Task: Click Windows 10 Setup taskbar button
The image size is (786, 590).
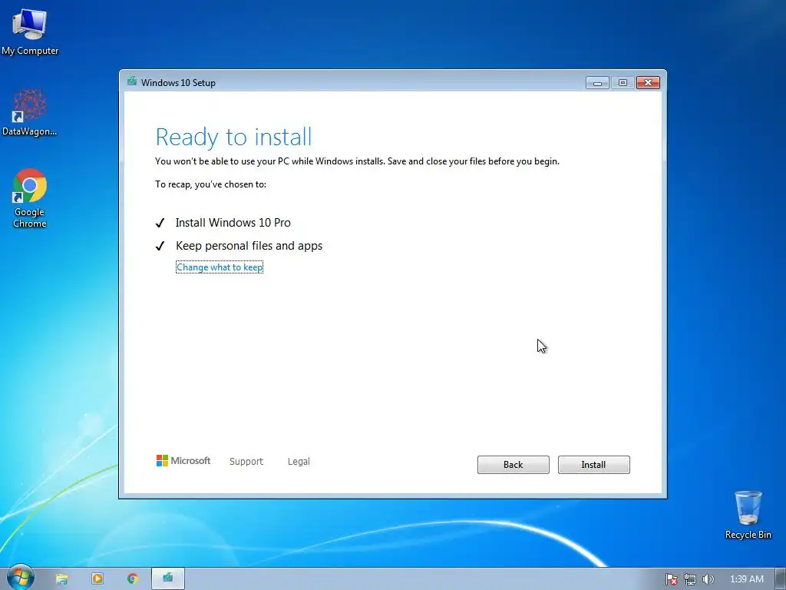Action: click(168, 578)
